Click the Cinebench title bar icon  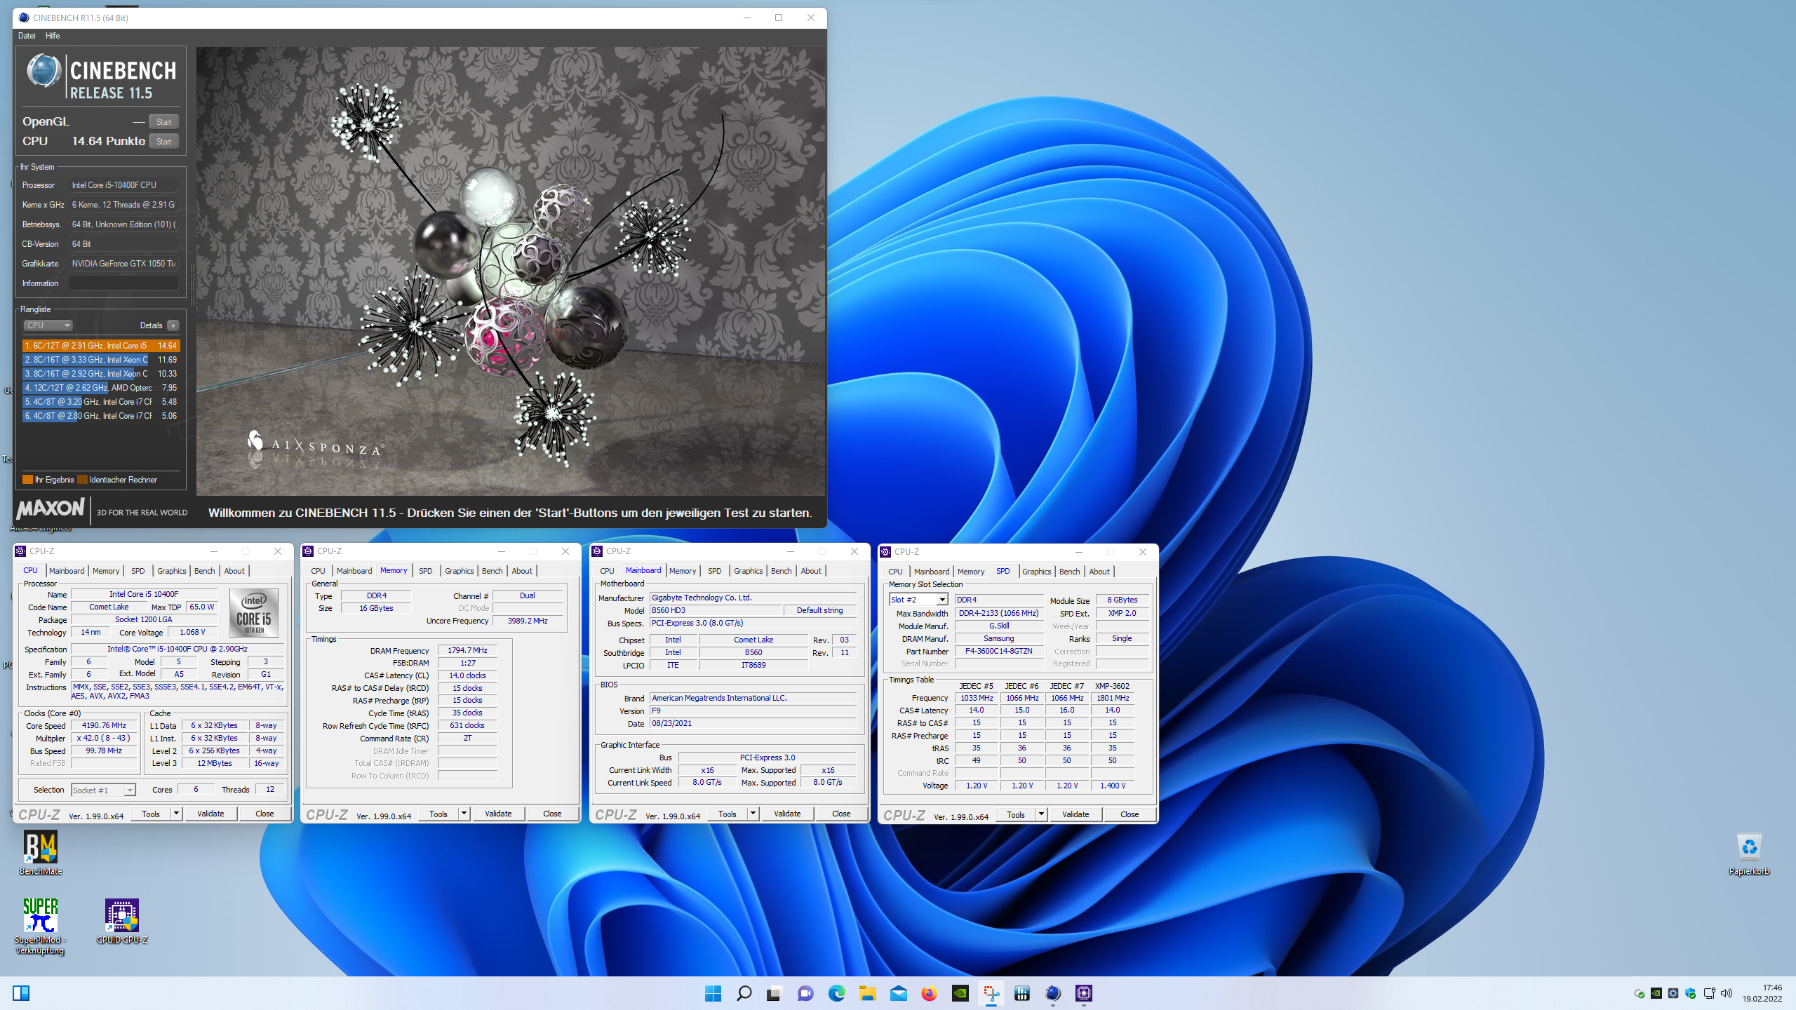24,18
